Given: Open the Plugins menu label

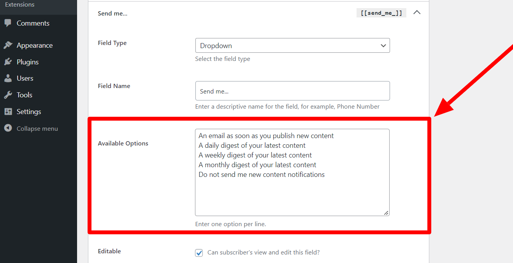Looking at the screenshot, I should (28, 62).
